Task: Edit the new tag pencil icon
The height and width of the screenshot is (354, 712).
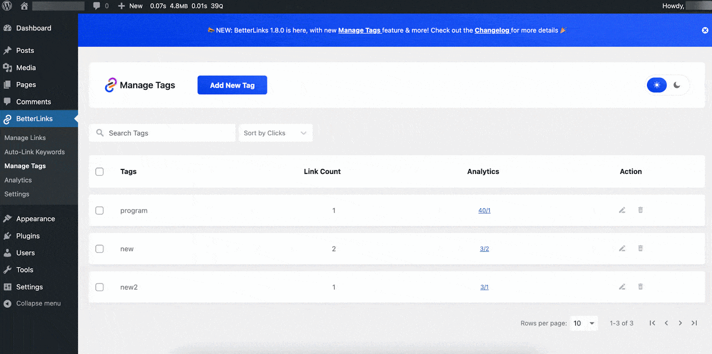Action: coord(622,248)
